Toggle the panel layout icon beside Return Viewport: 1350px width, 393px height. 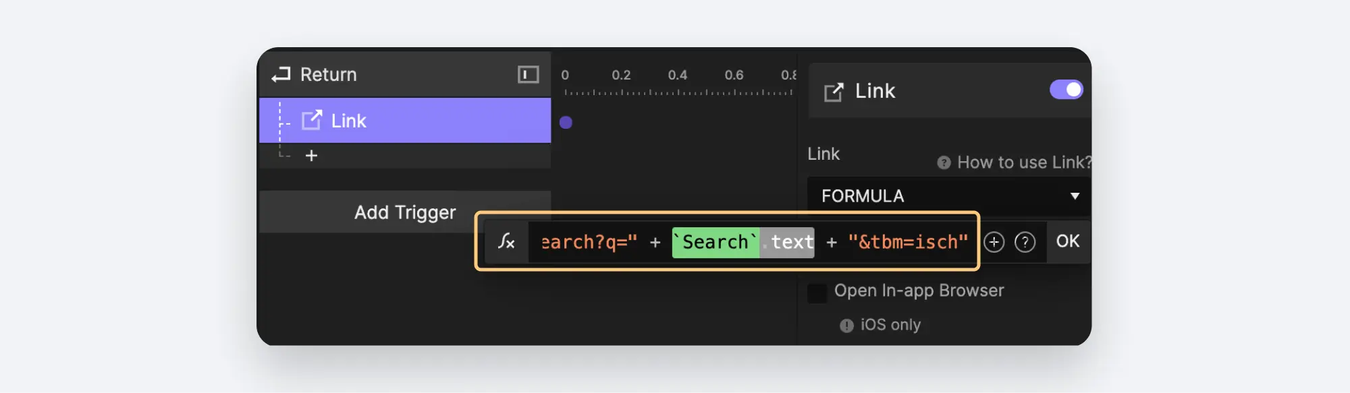[x=528, y=74]
